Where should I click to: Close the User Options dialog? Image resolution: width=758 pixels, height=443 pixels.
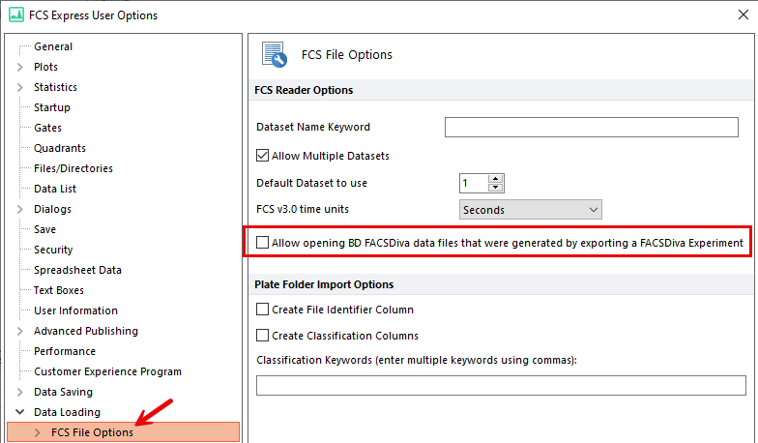pos(741,15)
